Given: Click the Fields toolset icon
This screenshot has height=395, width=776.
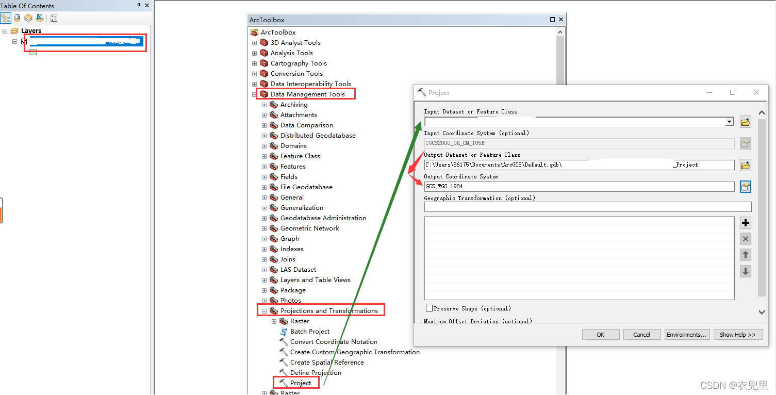Looking at the screenshot, I should point(274,177).
